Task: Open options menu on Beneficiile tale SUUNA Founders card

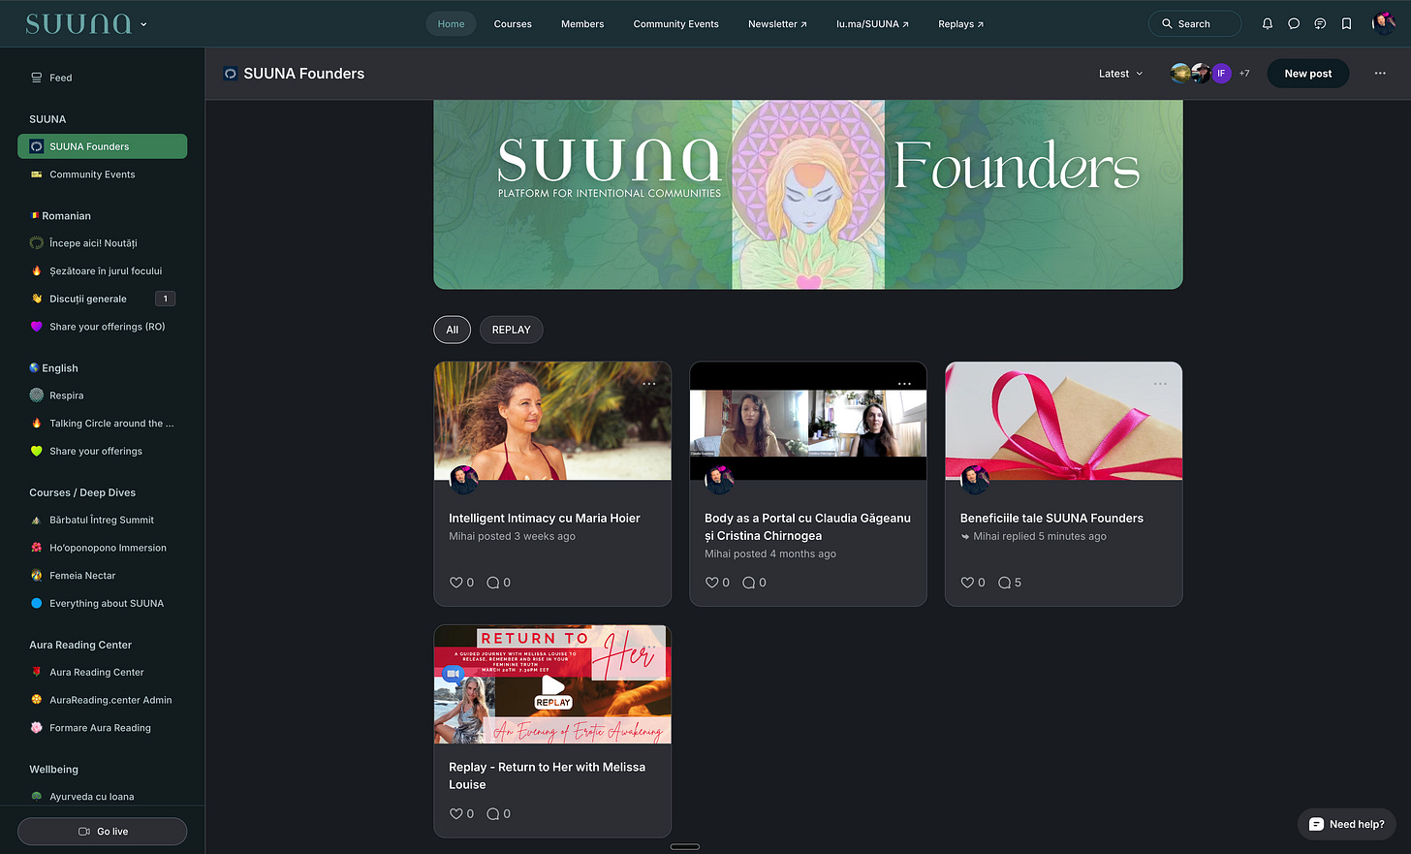Action: click(1160, 384)
